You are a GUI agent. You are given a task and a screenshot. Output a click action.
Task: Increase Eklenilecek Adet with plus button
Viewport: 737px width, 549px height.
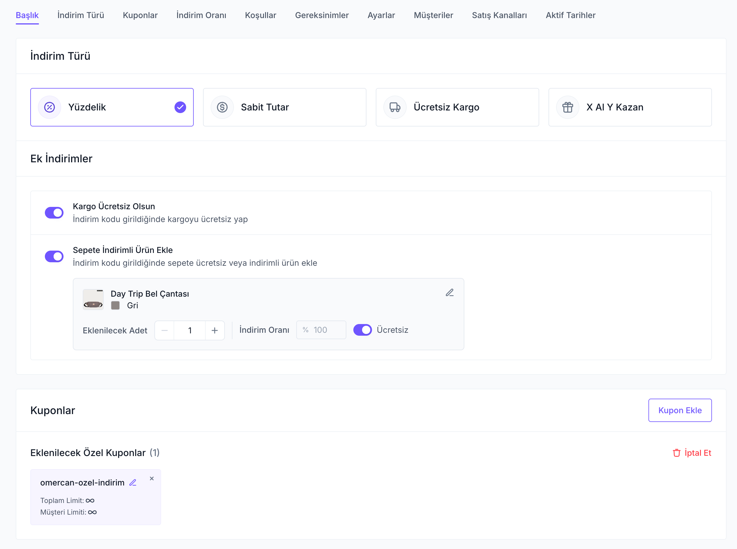215,330
